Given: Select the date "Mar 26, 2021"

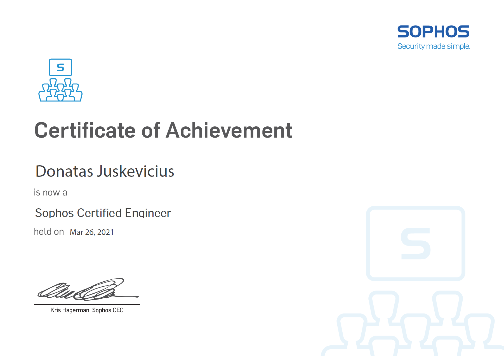Looking at the screenshot, I should click(92, 232).
